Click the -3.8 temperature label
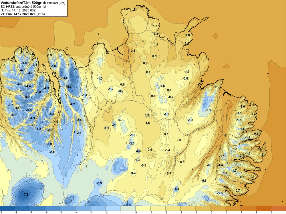Image resolution: width=286 pixels, height=214 pixels. coord(24,63)
